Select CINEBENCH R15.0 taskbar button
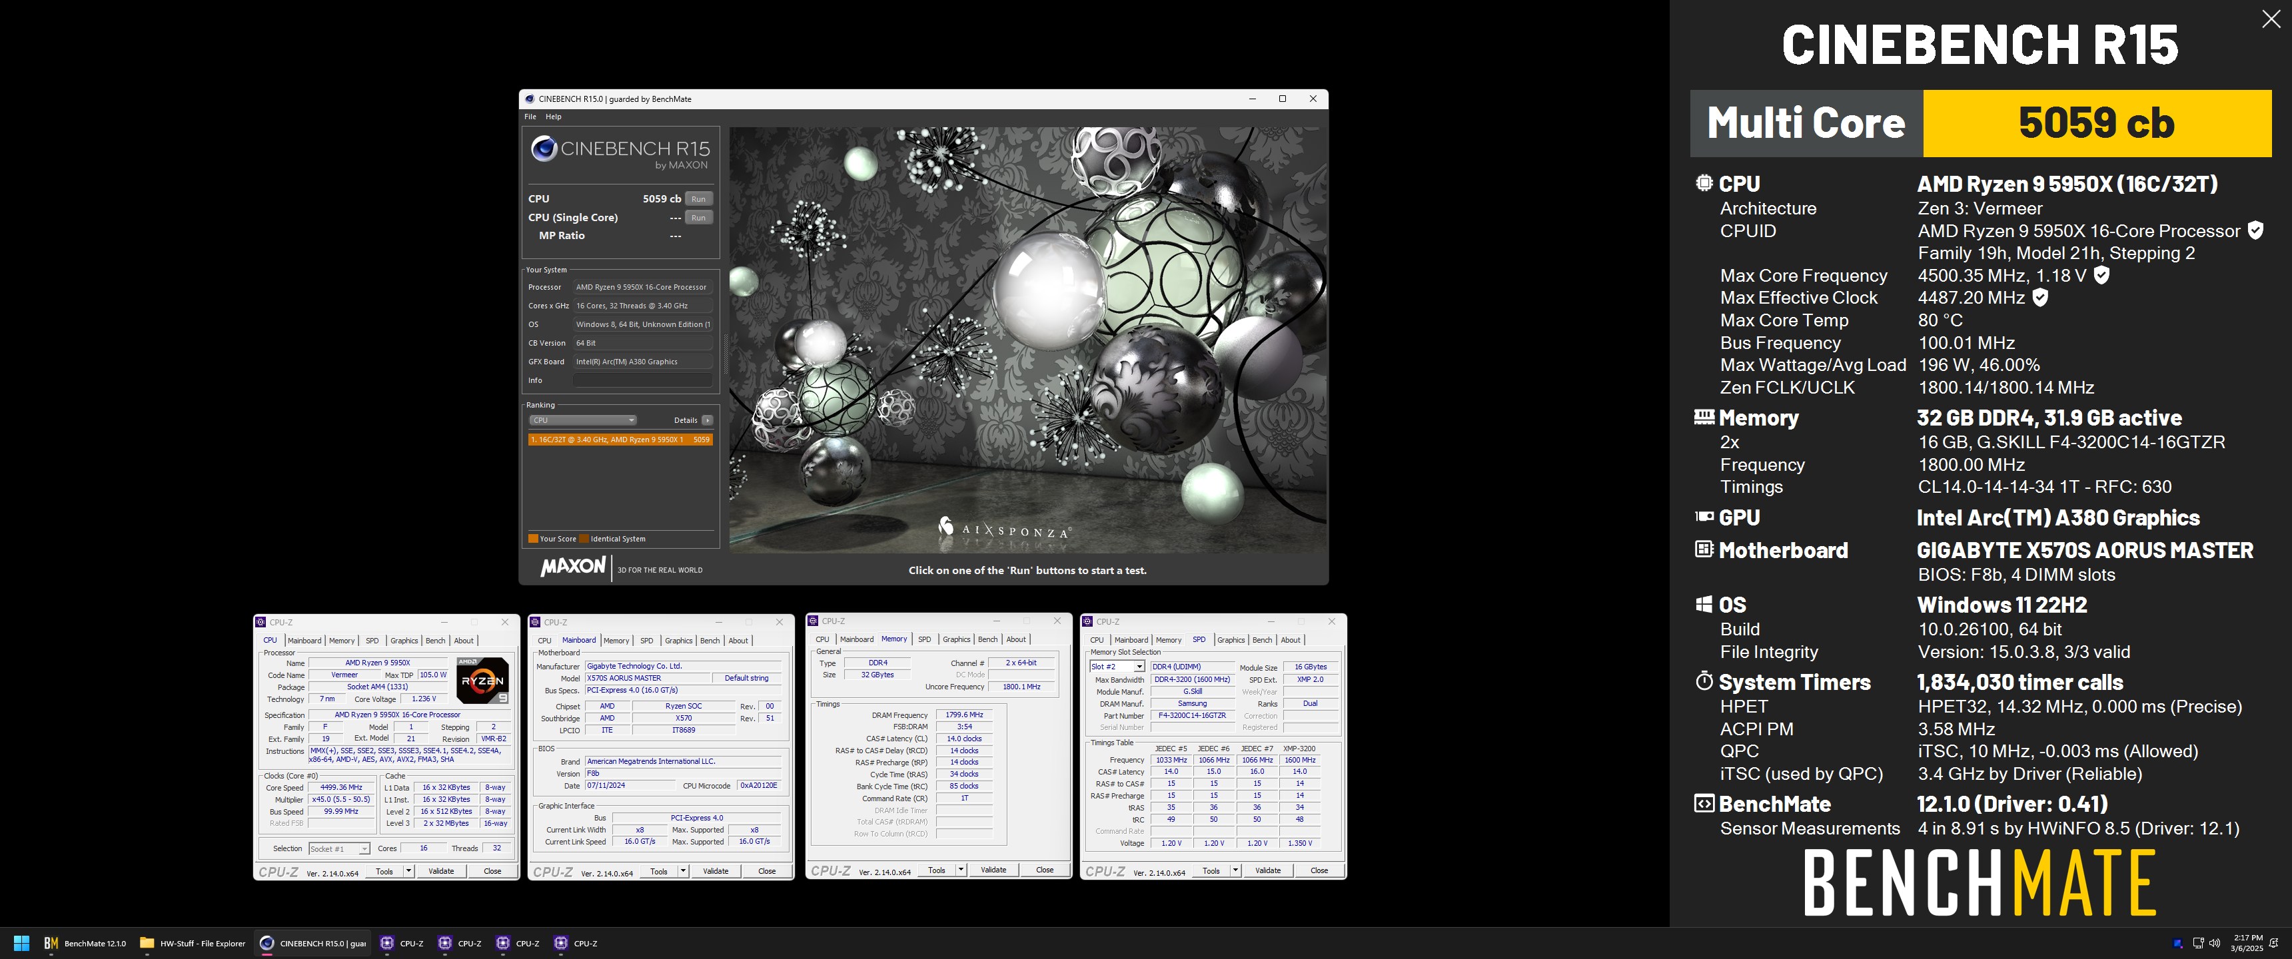The image size is (2292, 959). pos(312,943)
